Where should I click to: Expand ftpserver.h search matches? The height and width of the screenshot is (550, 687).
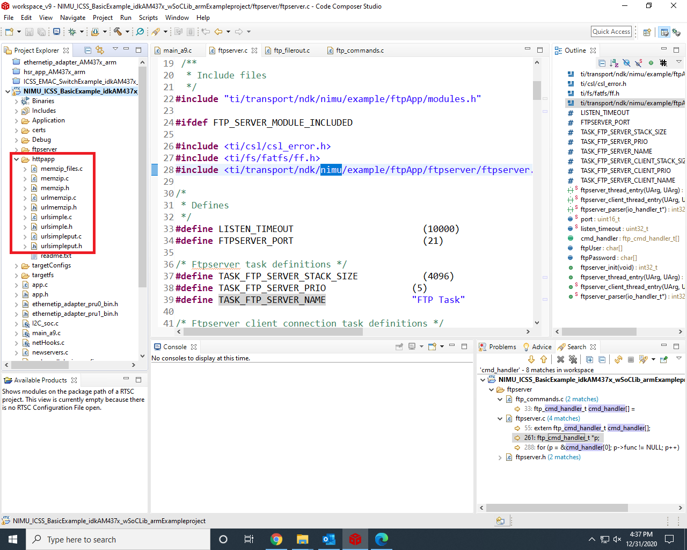500,458
